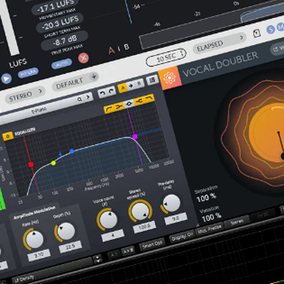Select the red A comparison letter

pyautogui.click(x=111, y=50)
